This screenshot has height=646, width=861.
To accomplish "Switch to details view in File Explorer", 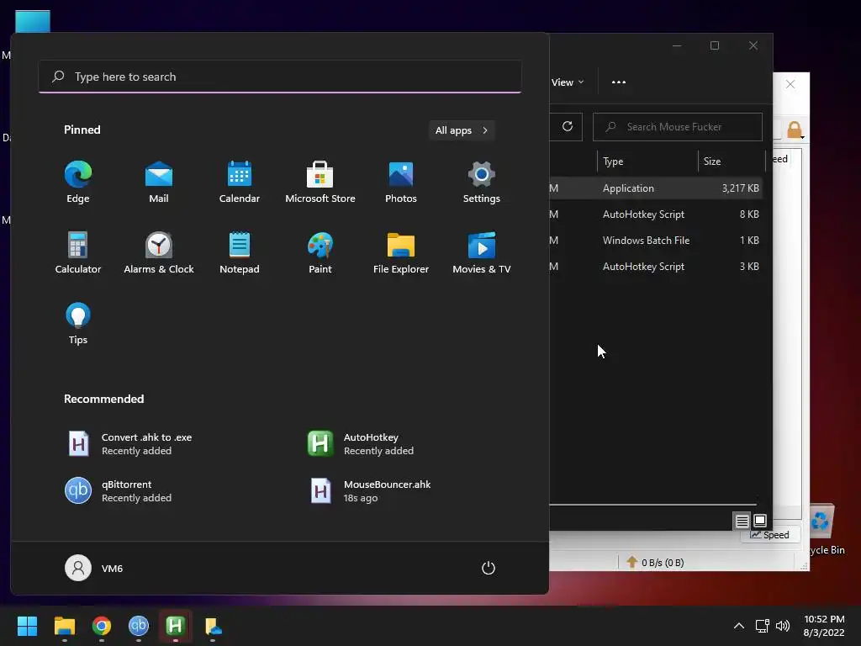I will click(742, 521).
